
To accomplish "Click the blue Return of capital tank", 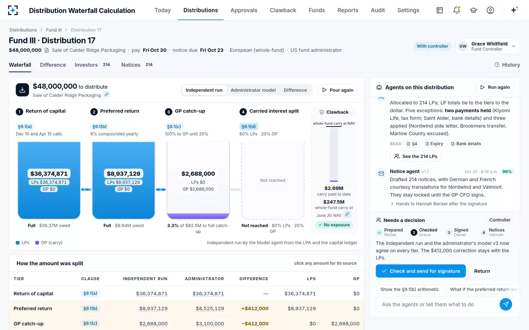I will point(49,180).
